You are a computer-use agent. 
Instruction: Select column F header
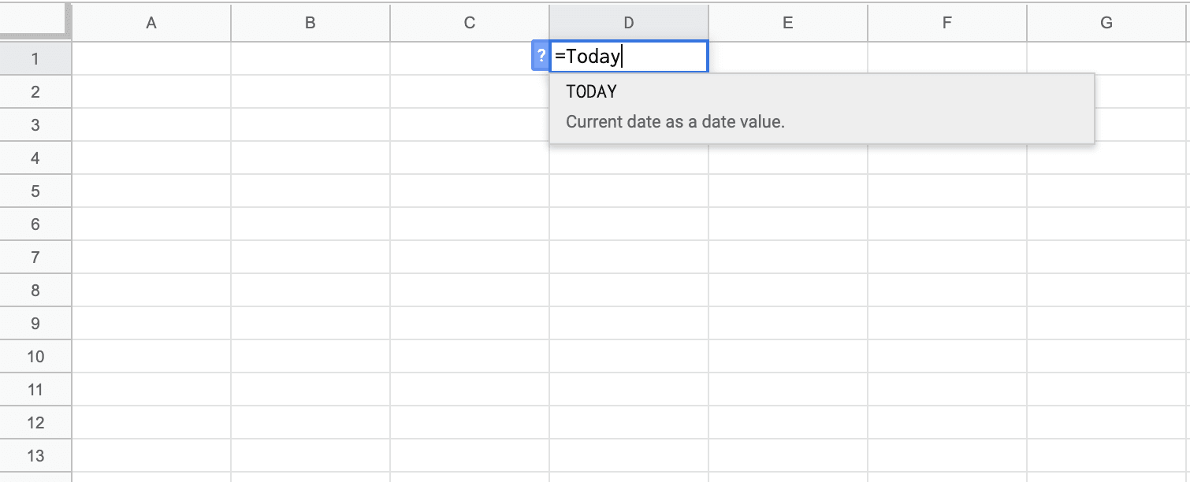point(947,23)
